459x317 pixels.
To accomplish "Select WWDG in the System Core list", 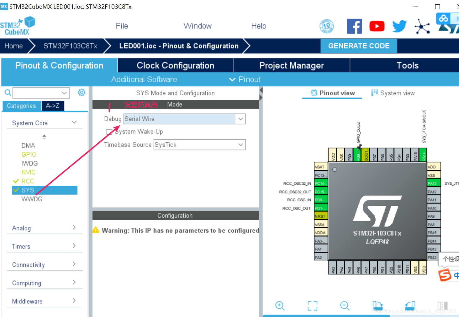I will (x=32, y=199).
